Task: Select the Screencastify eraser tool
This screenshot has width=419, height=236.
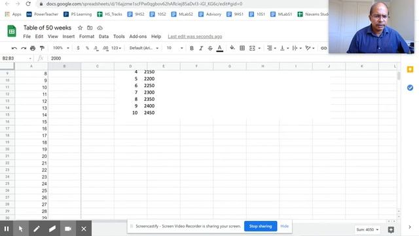Action: coord(52,229)
